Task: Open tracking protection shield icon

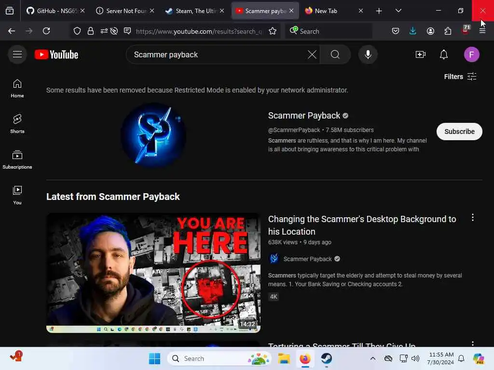Action: click(77, 31)
